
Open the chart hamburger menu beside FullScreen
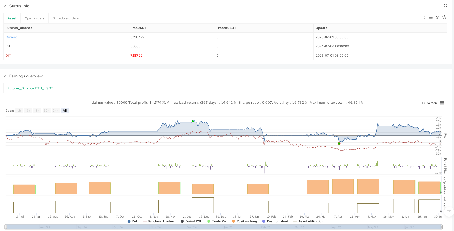(x=442, y=103)
